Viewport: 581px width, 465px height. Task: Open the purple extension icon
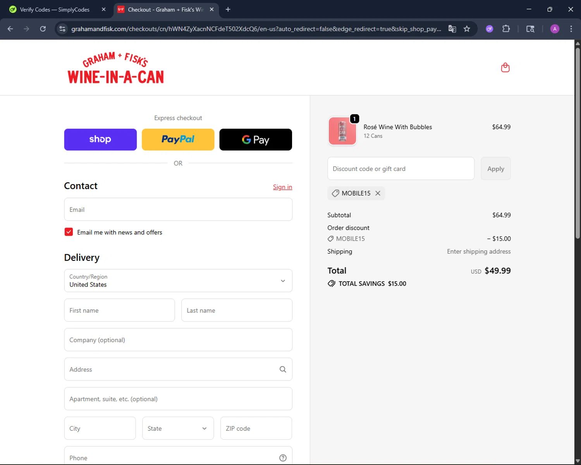(x=490, y=29)
